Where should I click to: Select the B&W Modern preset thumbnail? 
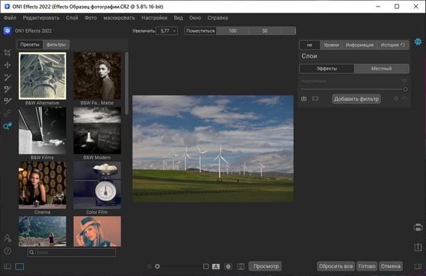97,131
